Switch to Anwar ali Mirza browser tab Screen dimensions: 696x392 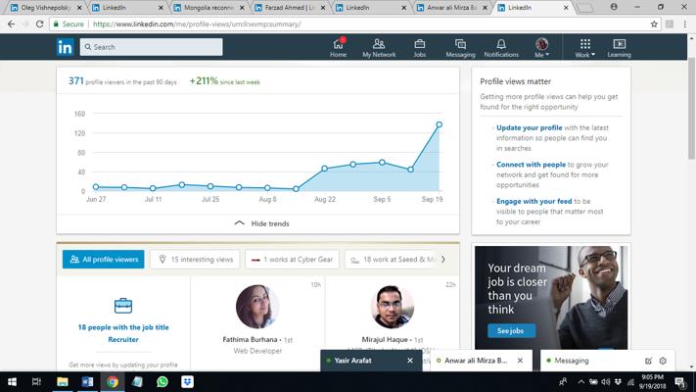click(452, 8)
